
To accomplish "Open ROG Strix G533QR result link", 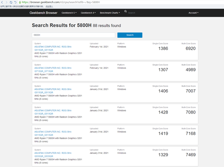I will coord(53,154).
